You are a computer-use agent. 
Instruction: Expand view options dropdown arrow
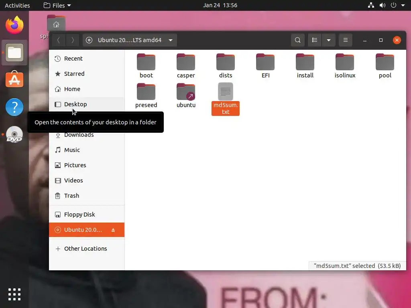(x=328, y=40)
